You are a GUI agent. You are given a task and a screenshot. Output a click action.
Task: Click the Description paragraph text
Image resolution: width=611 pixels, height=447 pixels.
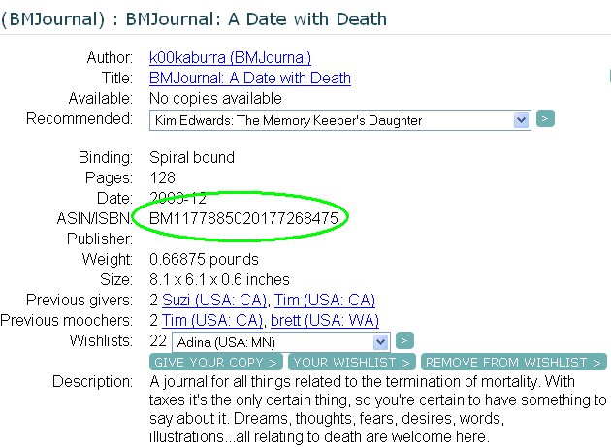376,408
